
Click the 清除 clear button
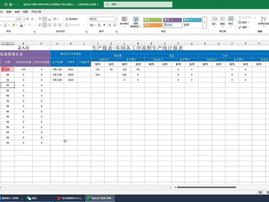click(x=243, y=27)
